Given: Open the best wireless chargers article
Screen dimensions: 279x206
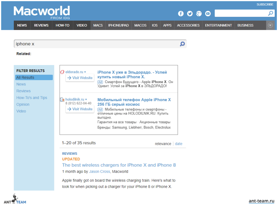Looking at the screenshot, I should point(119,165).
